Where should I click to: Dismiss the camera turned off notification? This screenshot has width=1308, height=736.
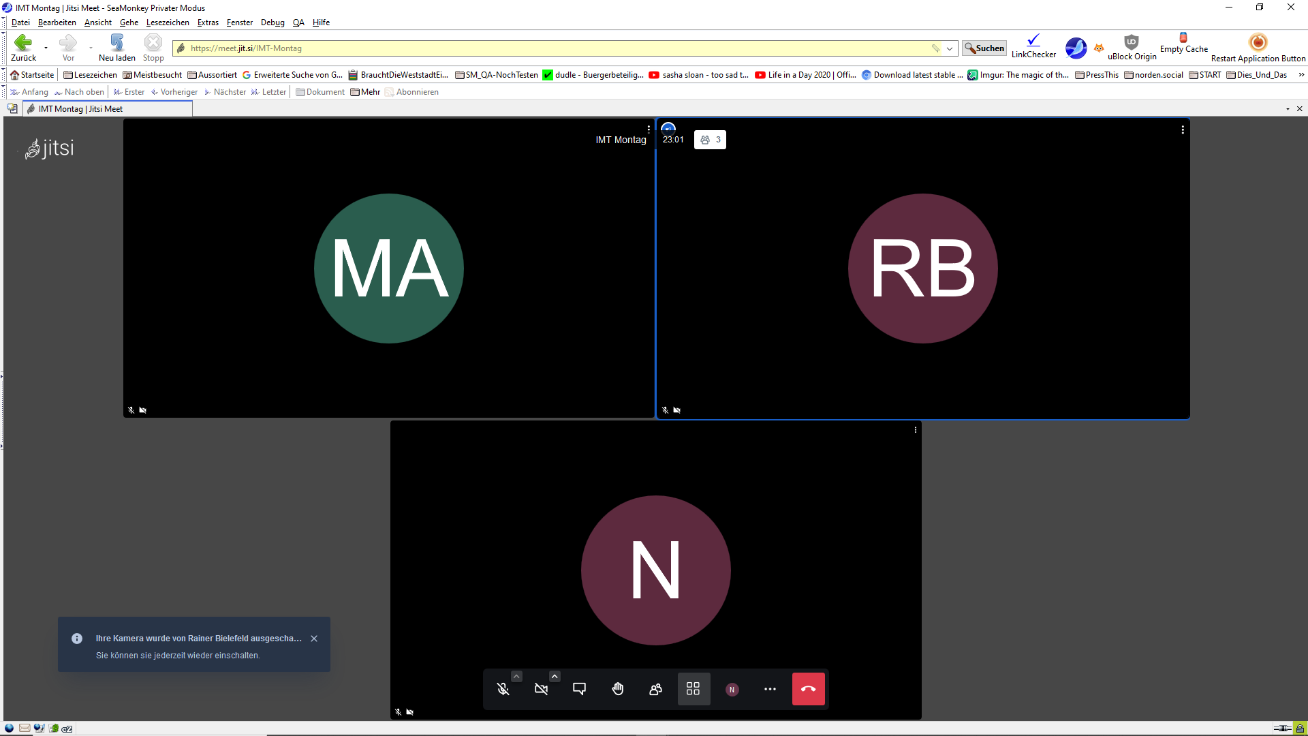[314, 639]
